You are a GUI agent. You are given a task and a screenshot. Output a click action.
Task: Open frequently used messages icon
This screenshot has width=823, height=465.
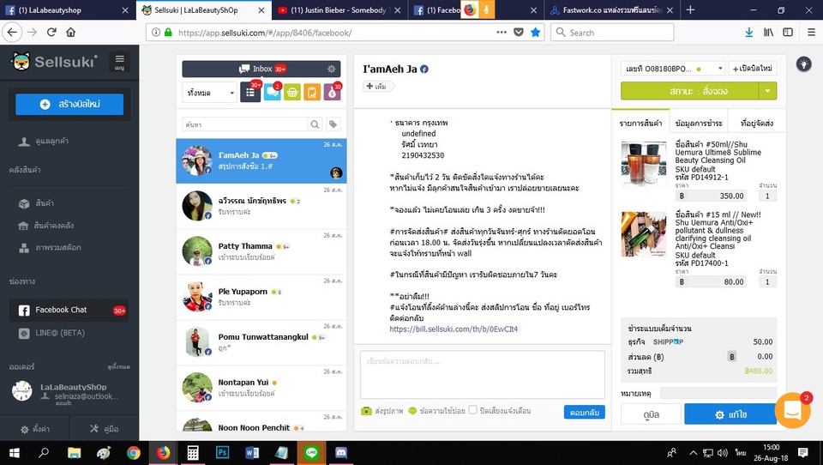[x=412, y=411]
